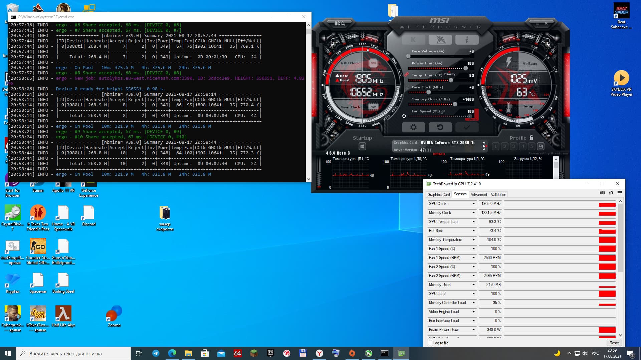Switch to the Sensors tab in GPU-Z
This screenshot has width=641, height=360.
460,194
